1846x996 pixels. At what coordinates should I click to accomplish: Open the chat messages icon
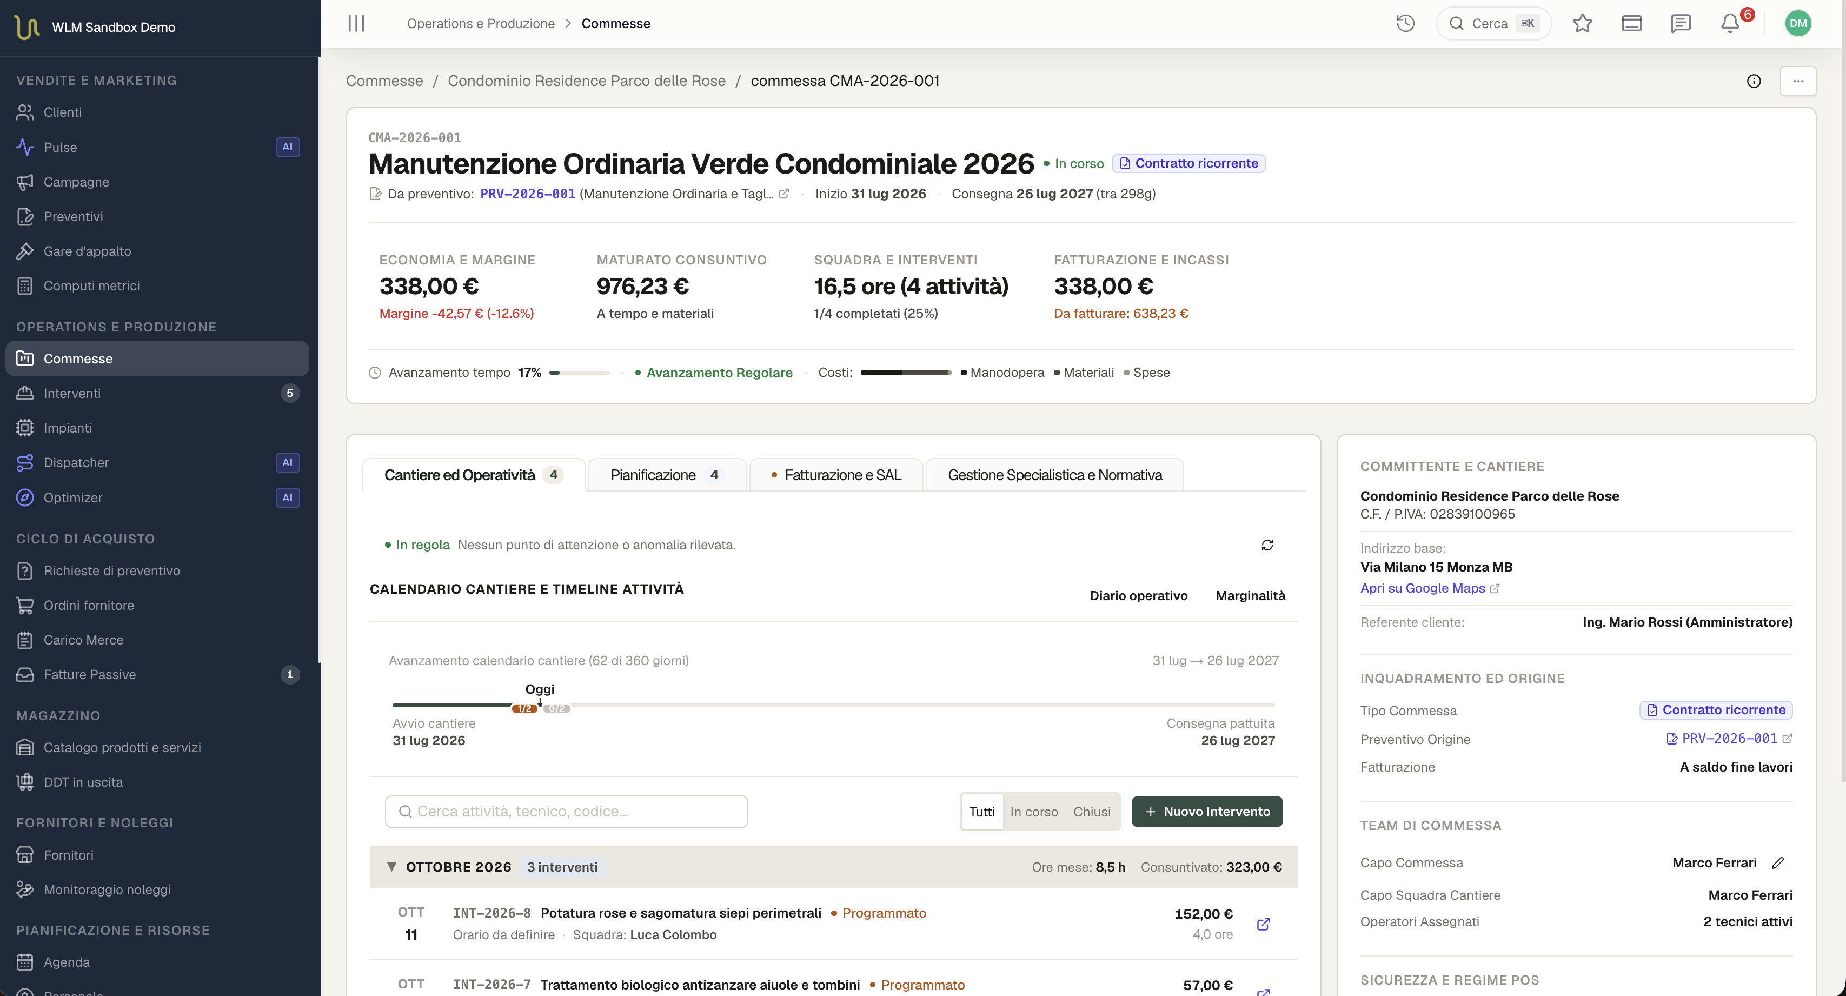[1681, 24]
